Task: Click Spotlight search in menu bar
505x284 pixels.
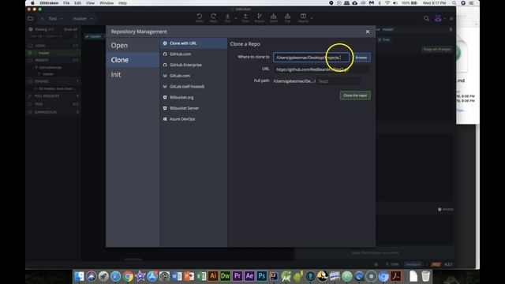Action: (x=454, y=3)
